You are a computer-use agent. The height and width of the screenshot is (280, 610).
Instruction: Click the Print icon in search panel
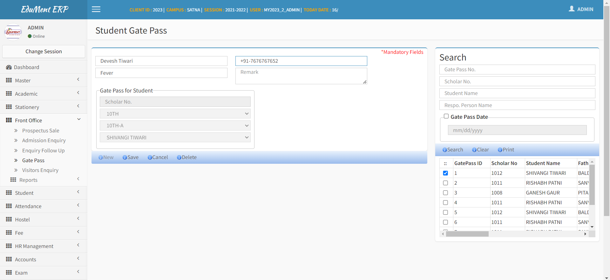tap(500, 150)
